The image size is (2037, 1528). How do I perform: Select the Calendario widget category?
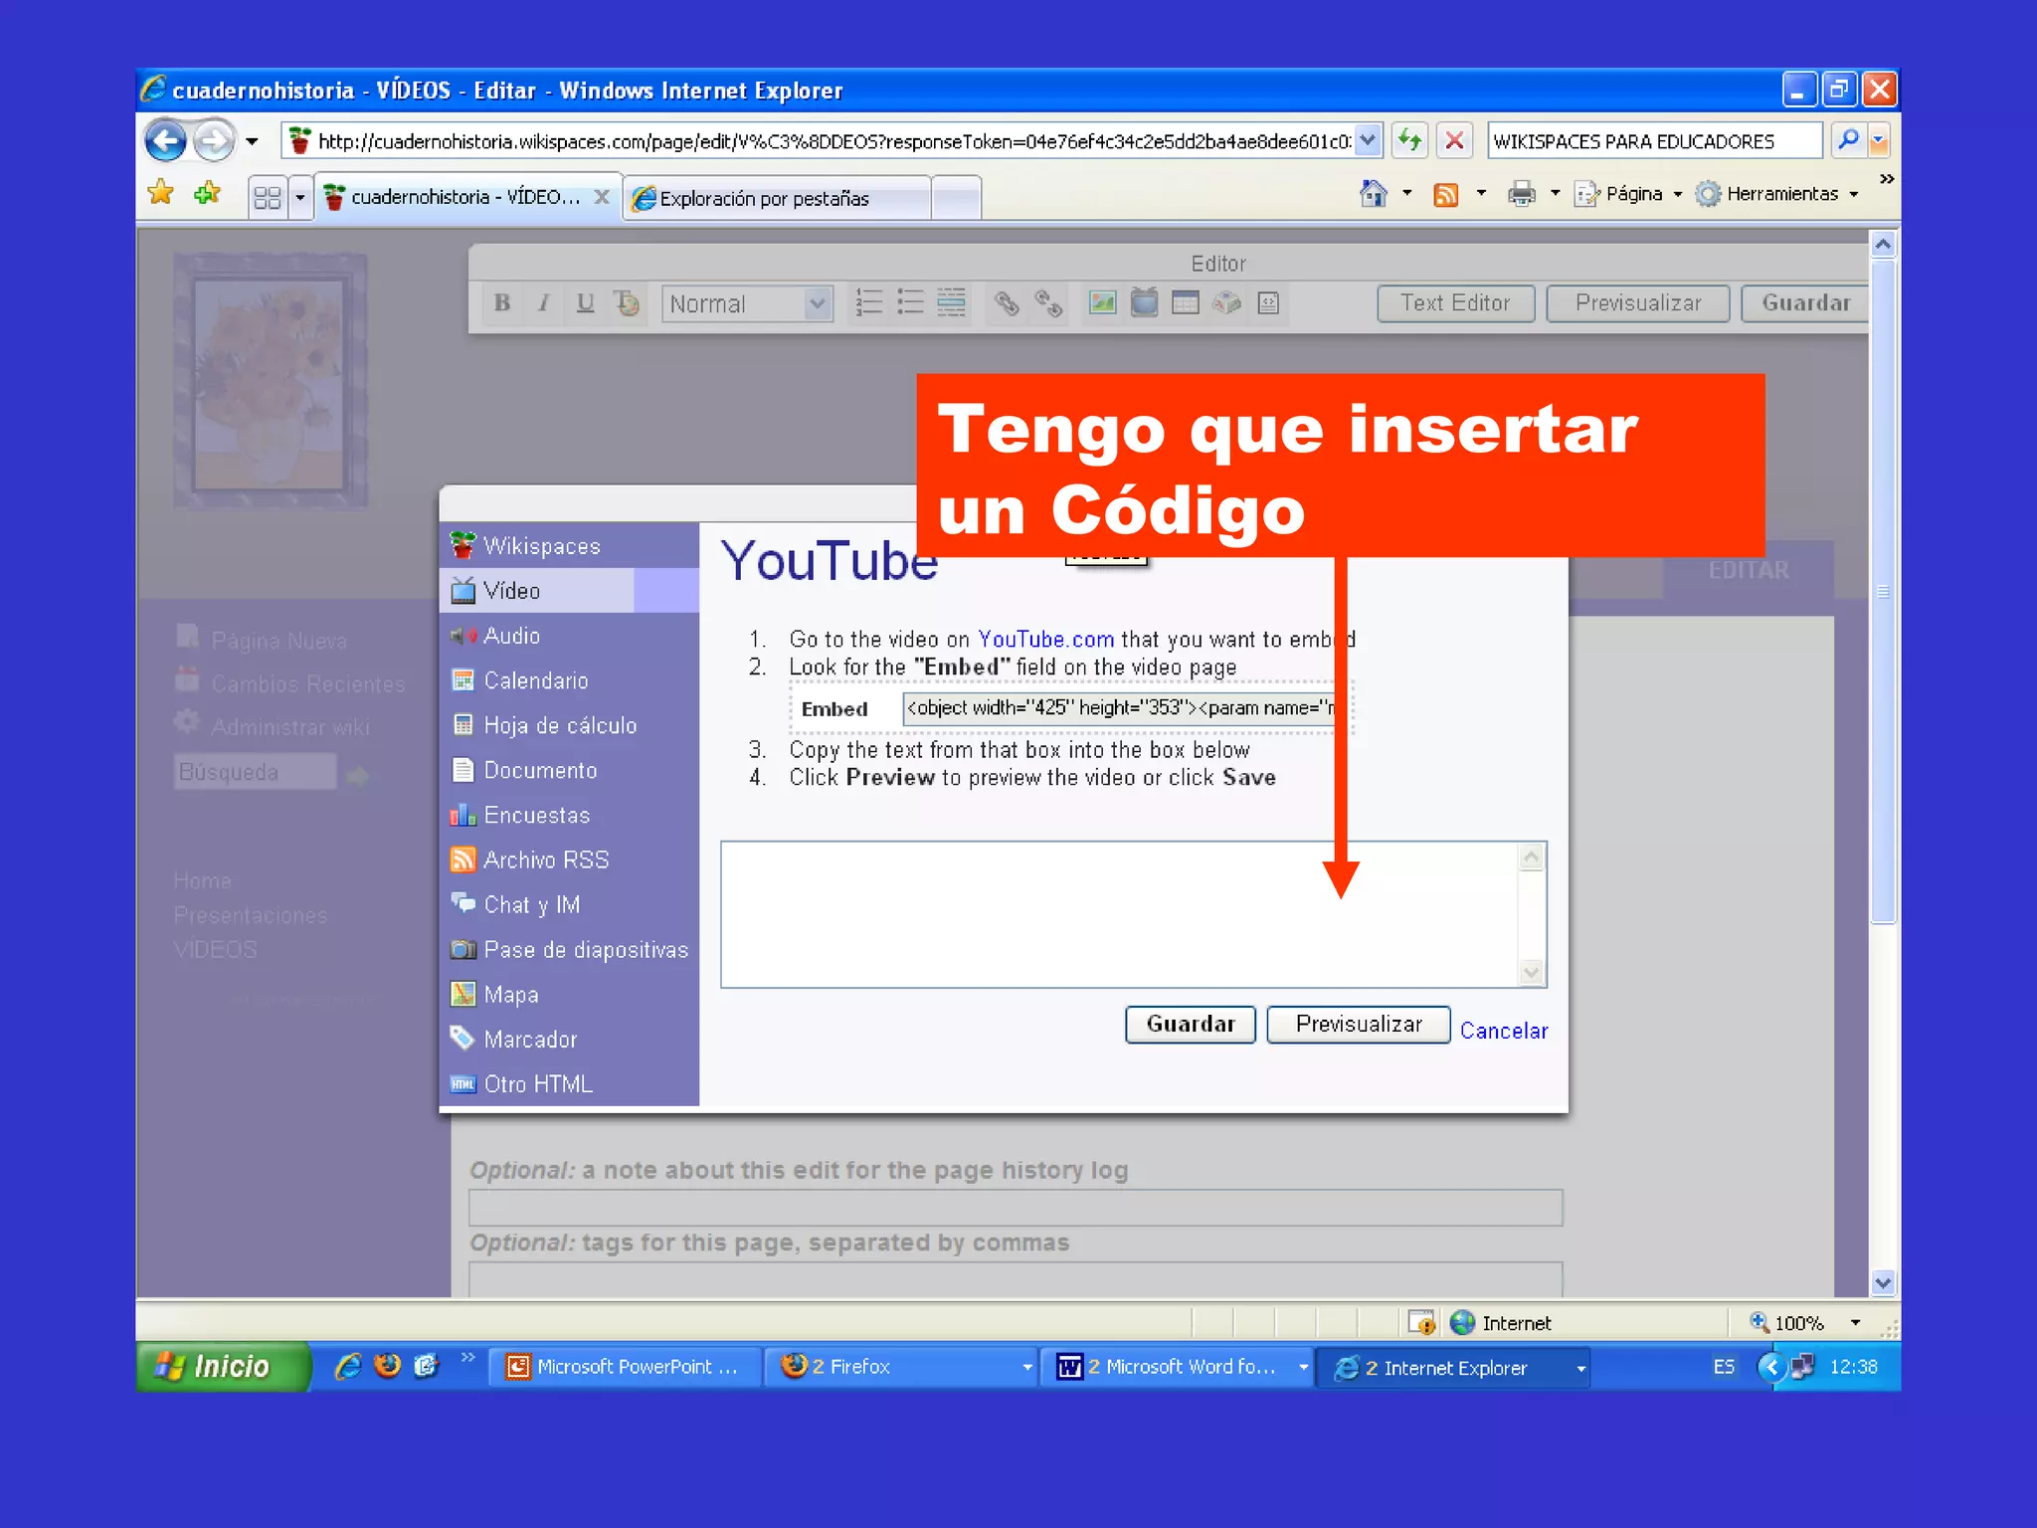coord(569,680)
